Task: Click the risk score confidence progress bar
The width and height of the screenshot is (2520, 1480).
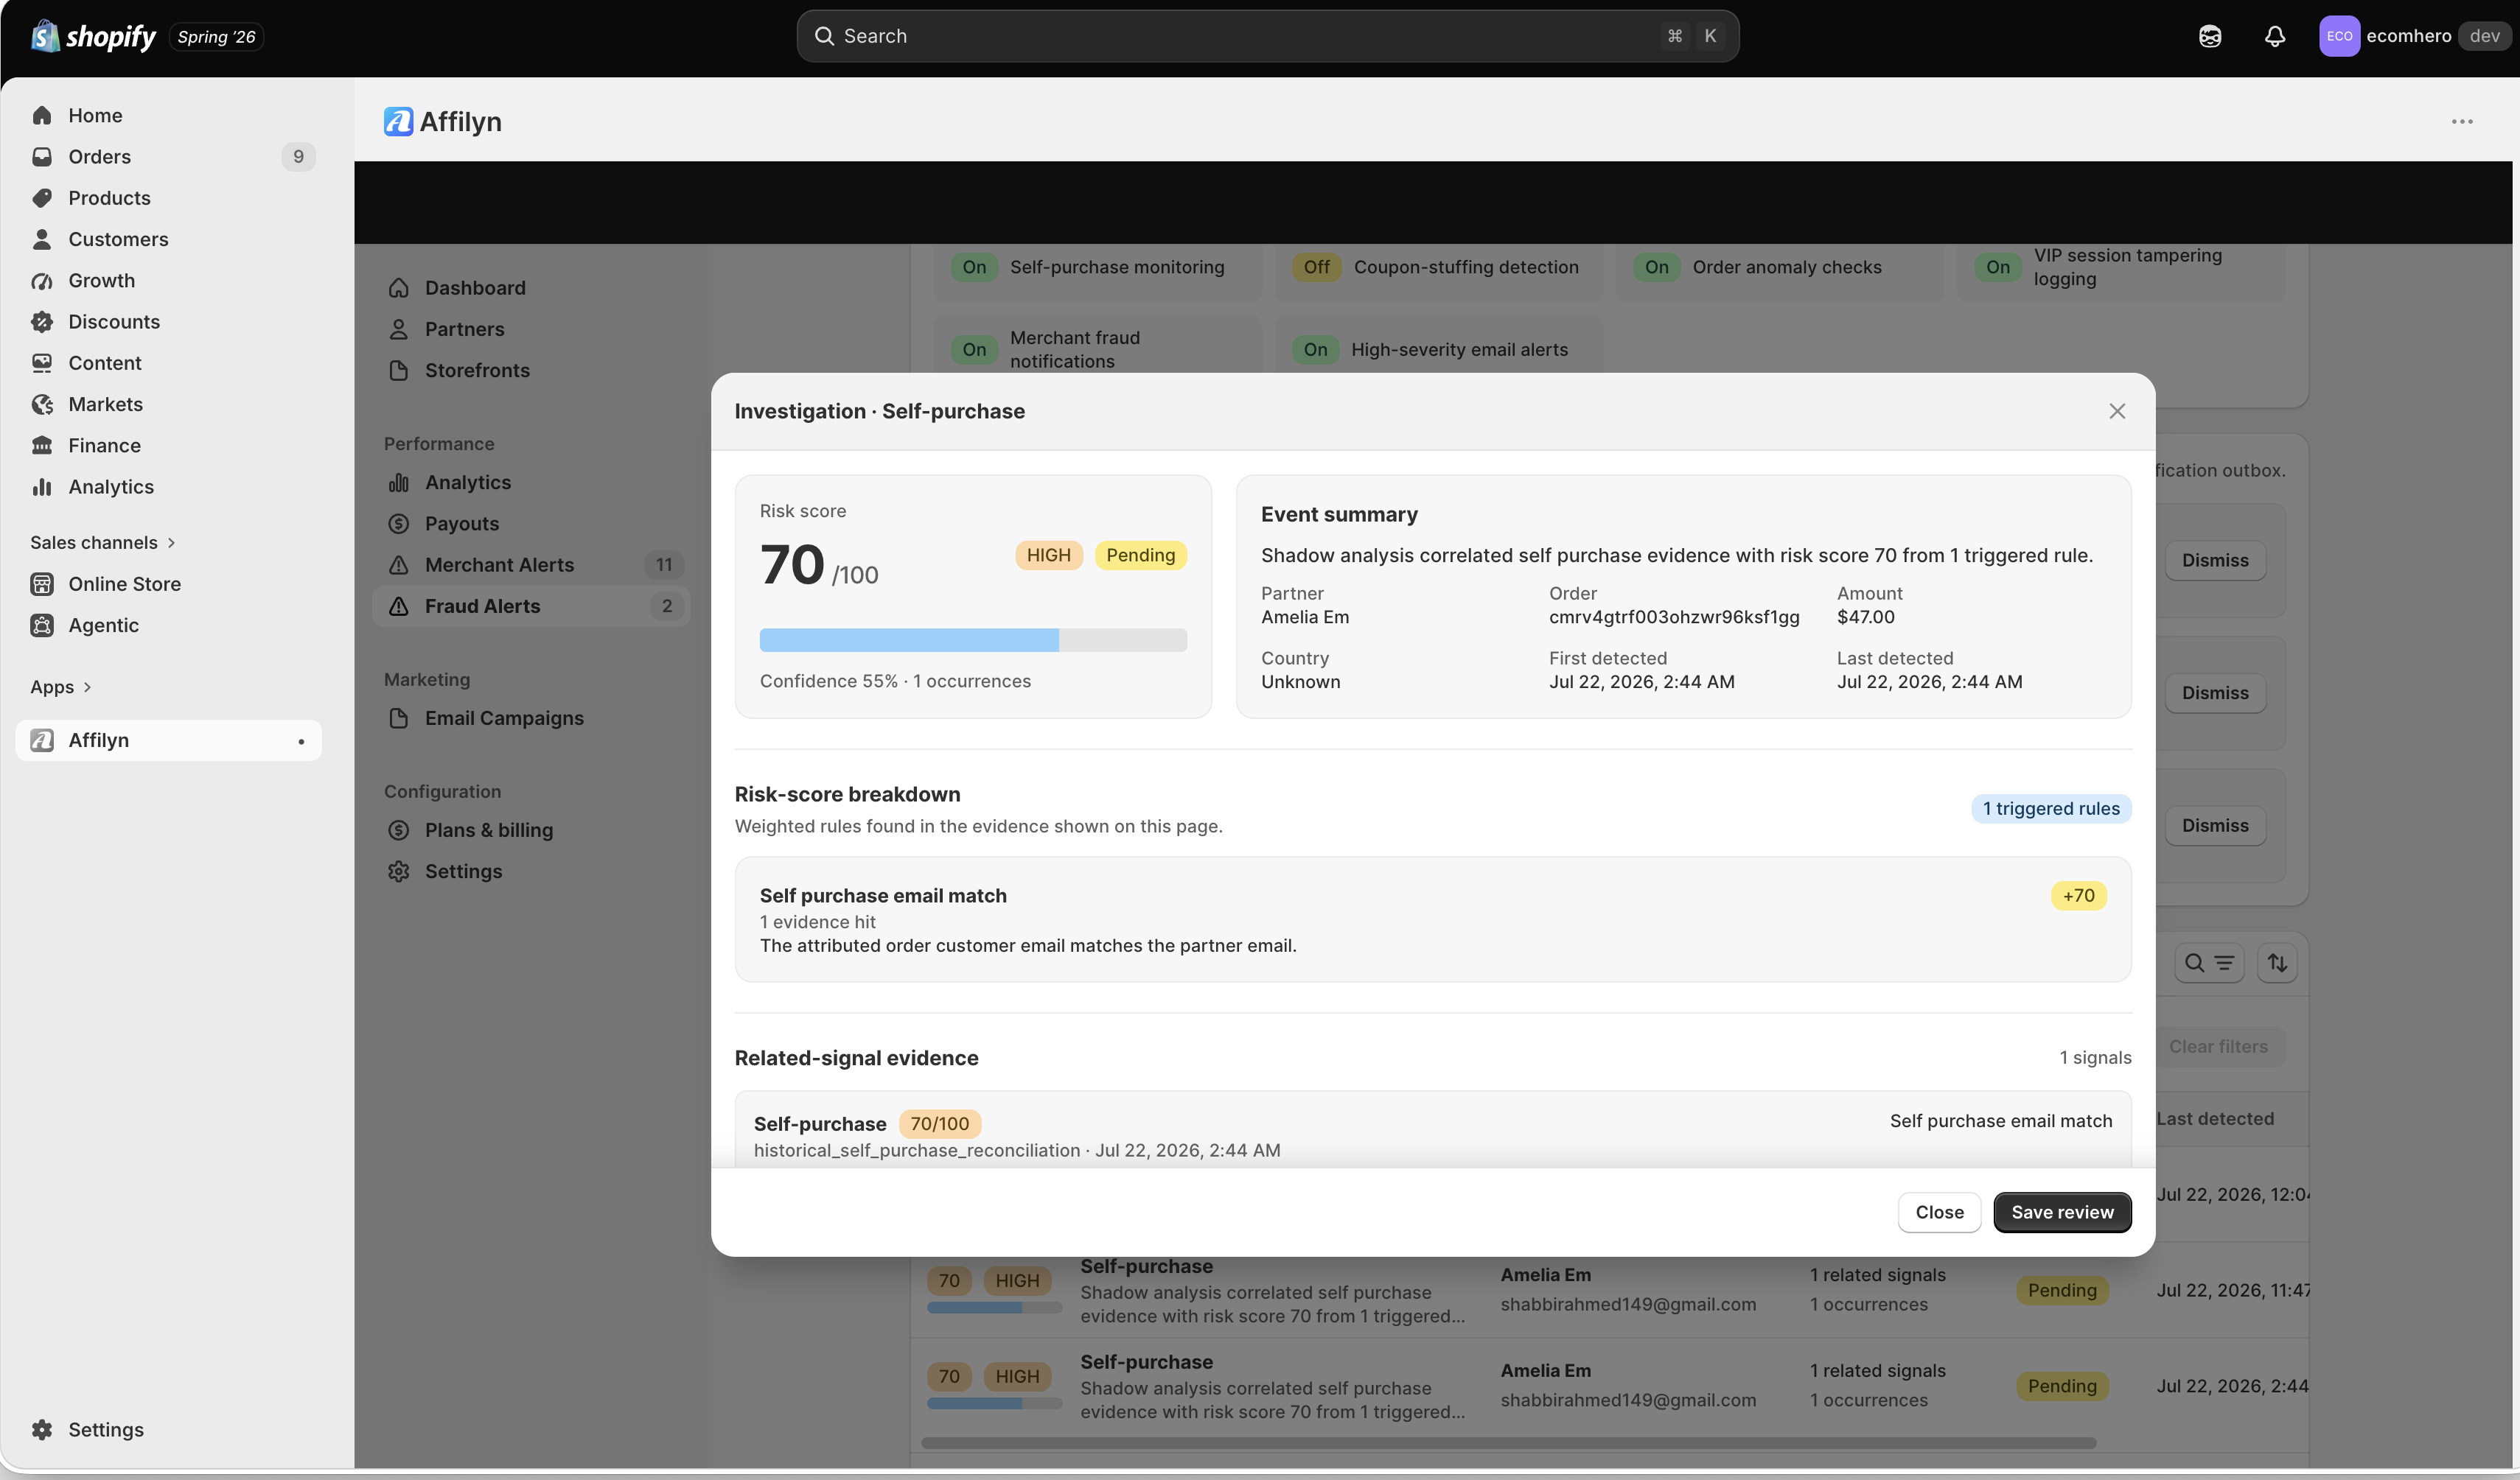Action: click(973, 641)
